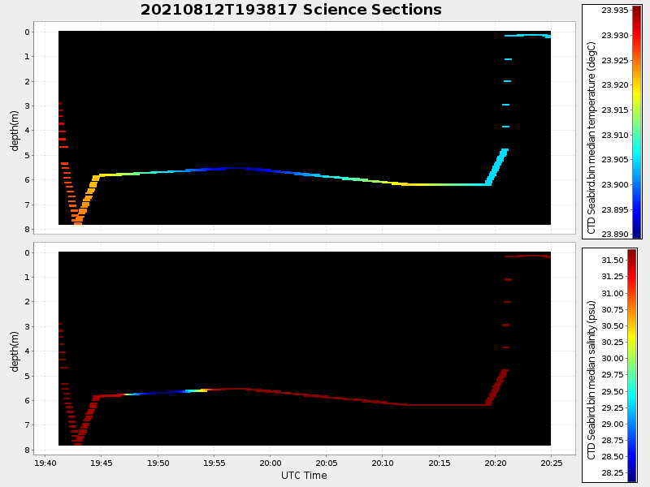Click the 20:20 time tick label
Screen dimensions: 650x487
pyautogui.click(x=495, y=463)
